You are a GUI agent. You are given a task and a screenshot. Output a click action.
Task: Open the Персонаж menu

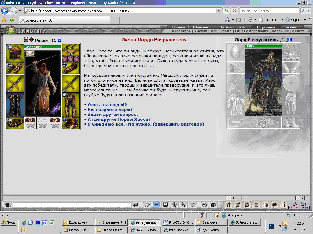click(266, 27)
